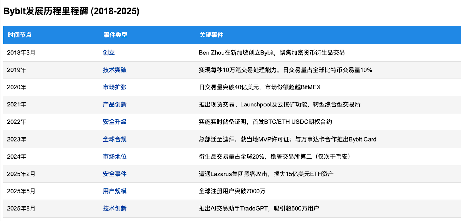Select the 2021年 date cell
461x221 pixels.
(16, 104)
